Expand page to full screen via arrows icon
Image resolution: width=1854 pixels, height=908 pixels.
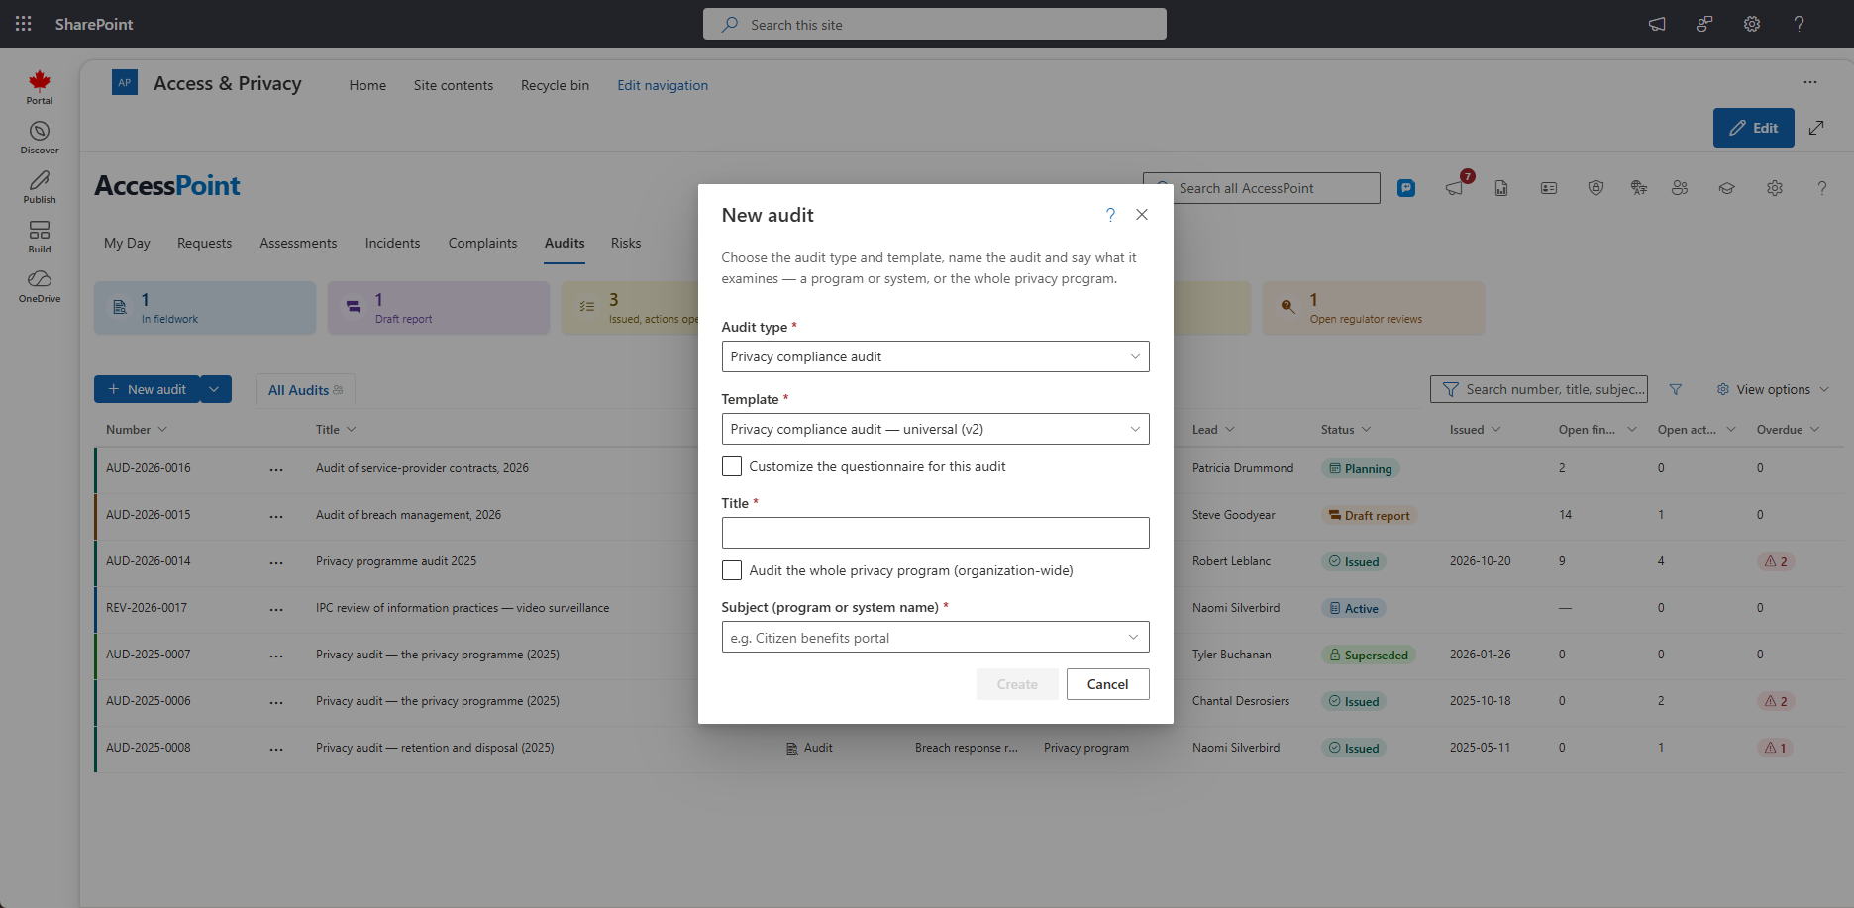coord(1816,128)
